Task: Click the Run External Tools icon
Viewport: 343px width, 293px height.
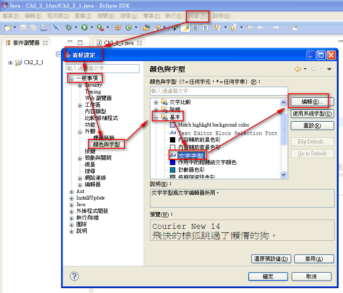Action: coord(100,27)
